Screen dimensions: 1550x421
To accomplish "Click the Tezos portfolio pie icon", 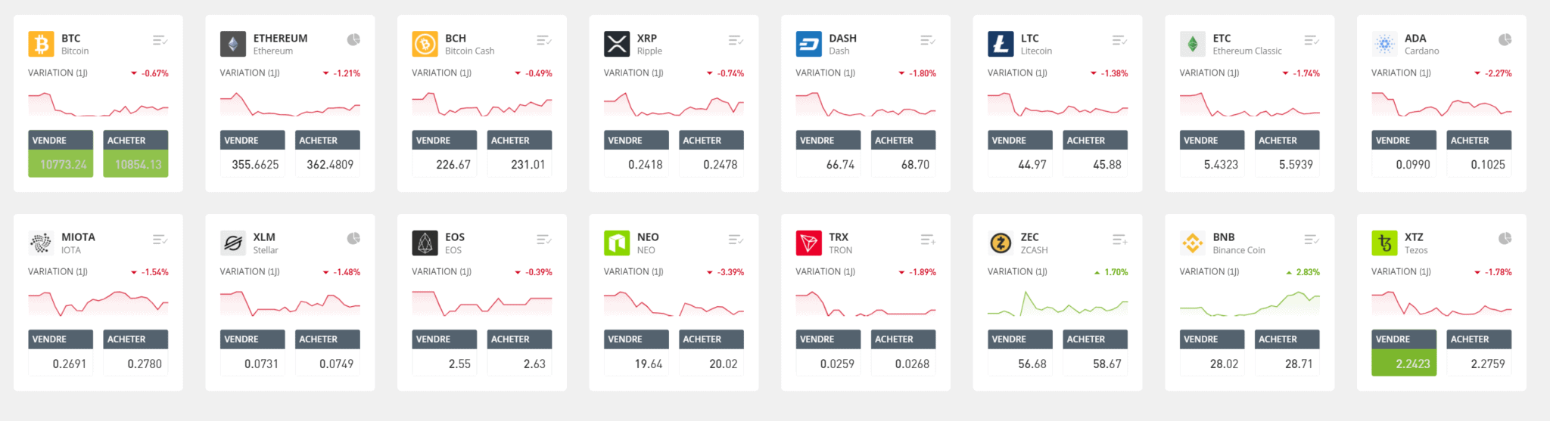I will click(x=1505, y=238).
